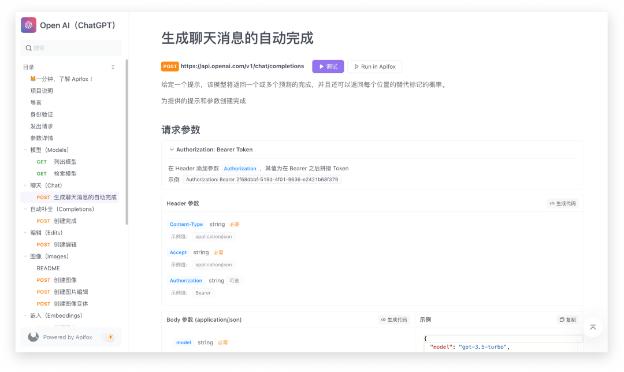Collapse the 图像（Images）folder
The width and height of the screenshot is (624, 372).
coord(25,256)
